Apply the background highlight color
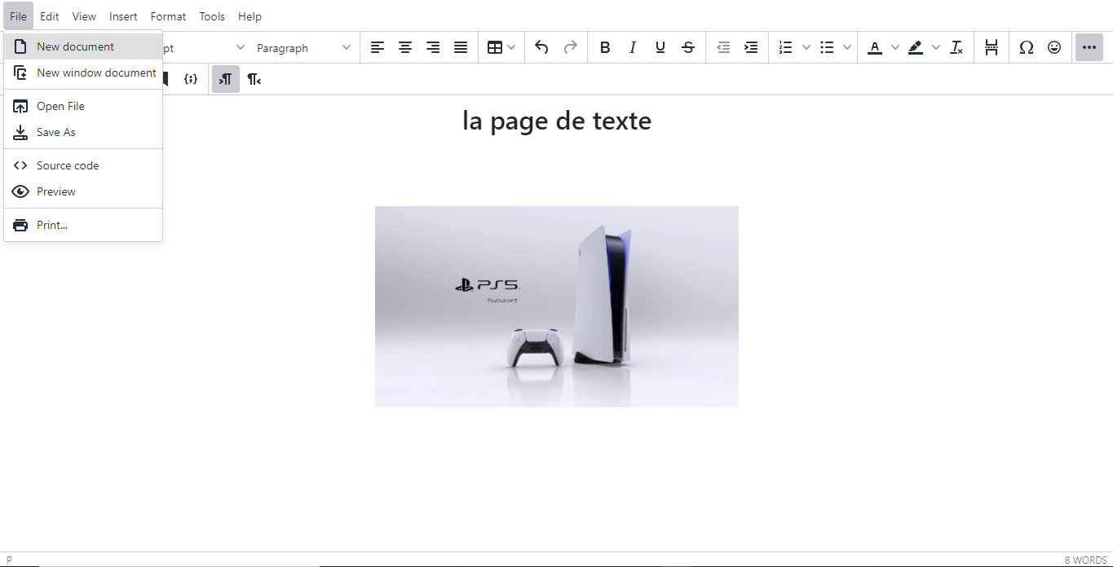The width and height of the screenshot is (1113, 567). click(916, 47)
